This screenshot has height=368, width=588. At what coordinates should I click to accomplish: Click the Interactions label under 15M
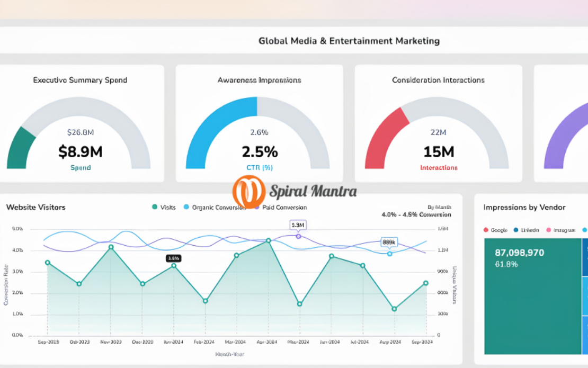pyautogui.click(x=438, y=167)
